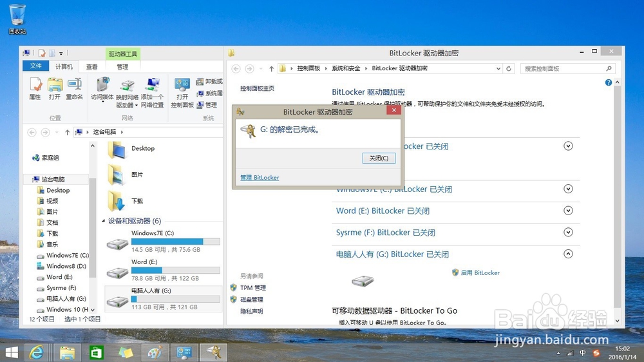Open the Downloads (下载) folder in file list
This screenshot has height=362, width=644.
click(x=126, y=202)
